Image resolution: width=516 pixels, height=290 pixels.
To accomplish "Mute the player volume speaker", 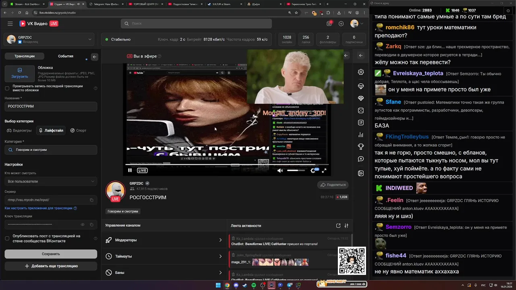I will 280,170.
